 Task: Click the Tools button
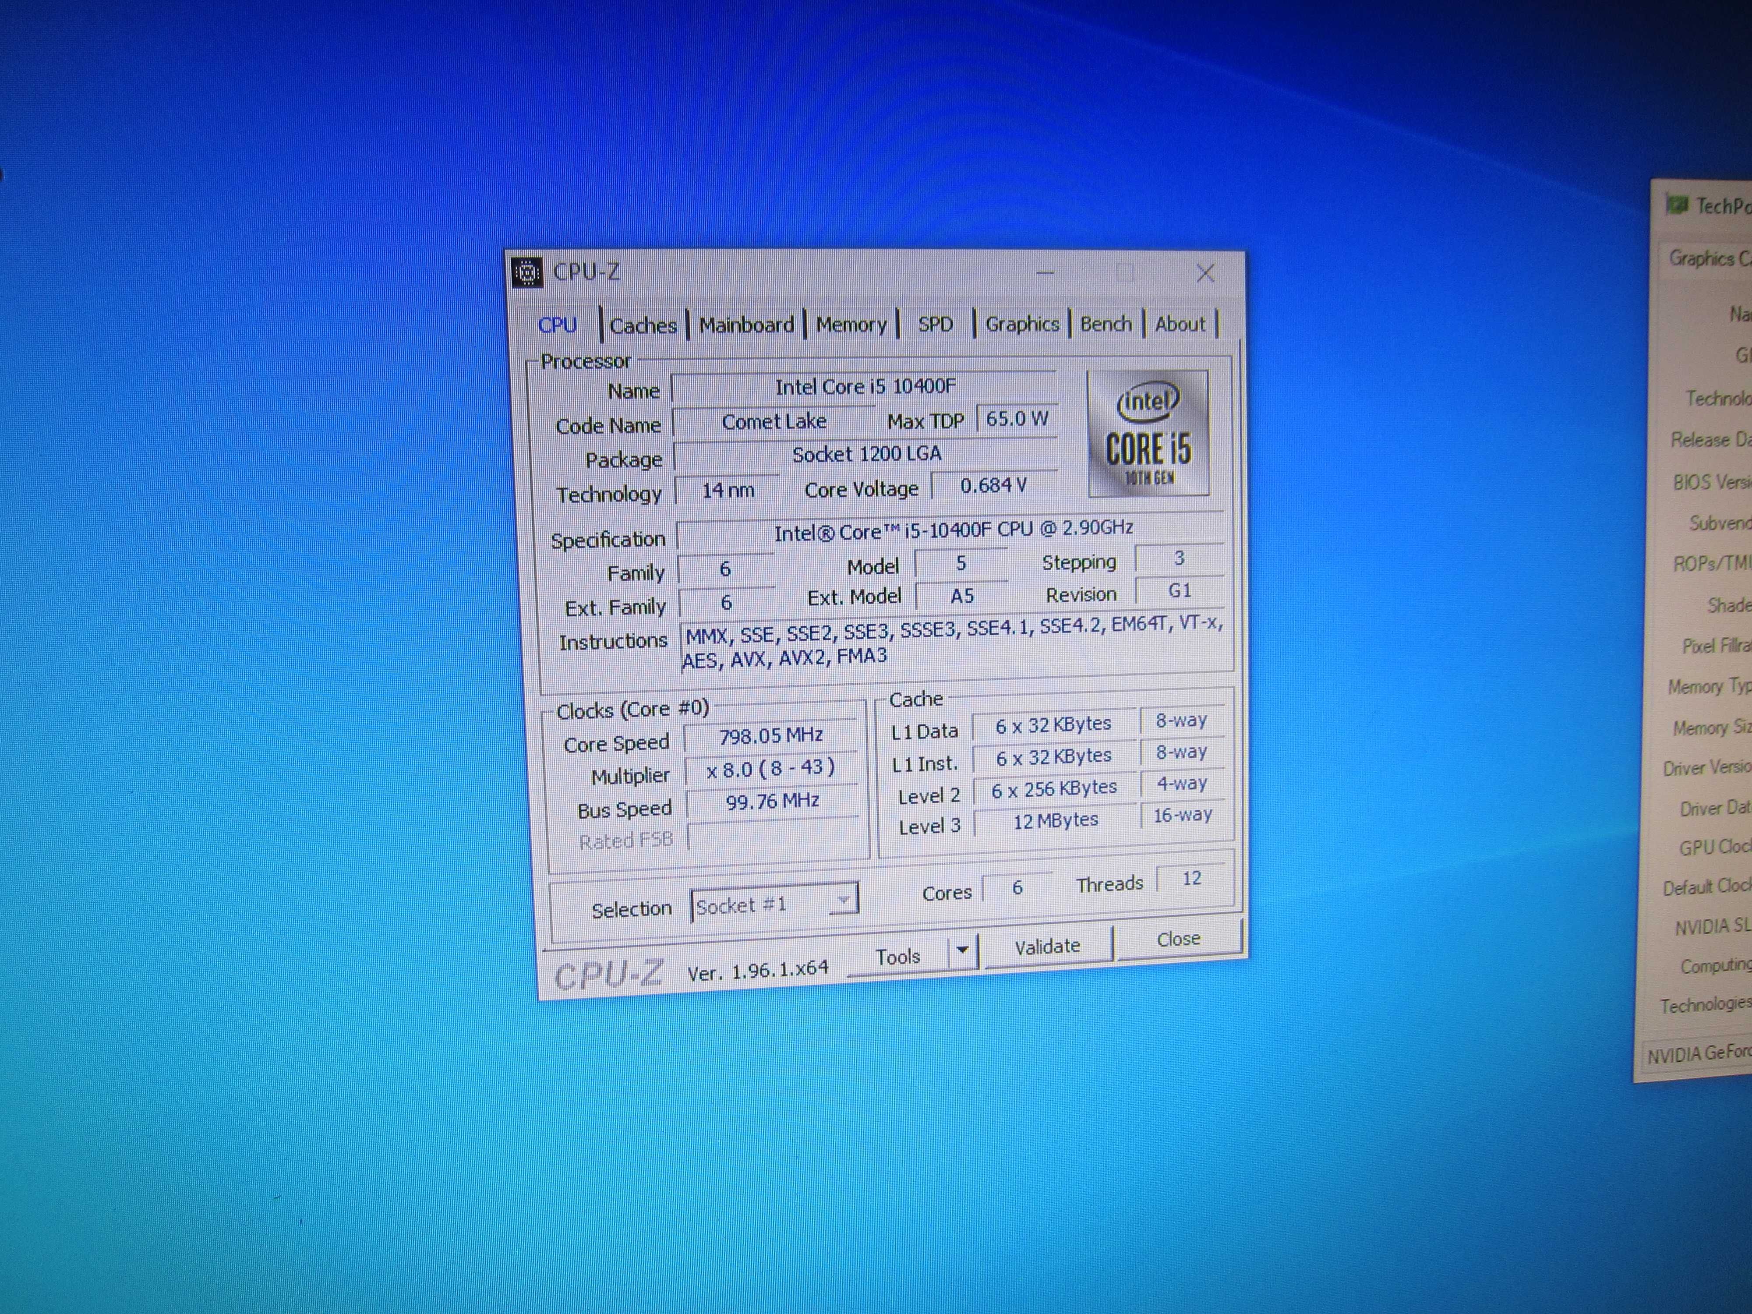[x=897, y=957]
